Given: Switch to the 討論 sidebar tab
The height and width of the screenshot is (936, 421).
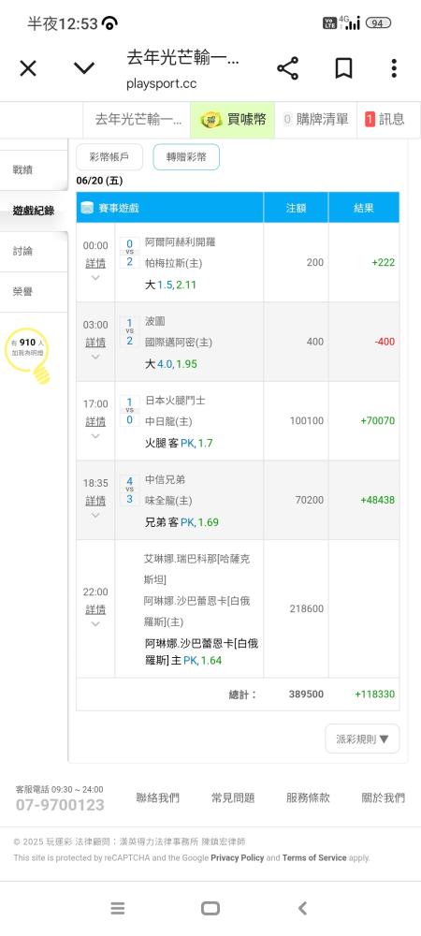Looking at the screenshot, I should (34, 251).
